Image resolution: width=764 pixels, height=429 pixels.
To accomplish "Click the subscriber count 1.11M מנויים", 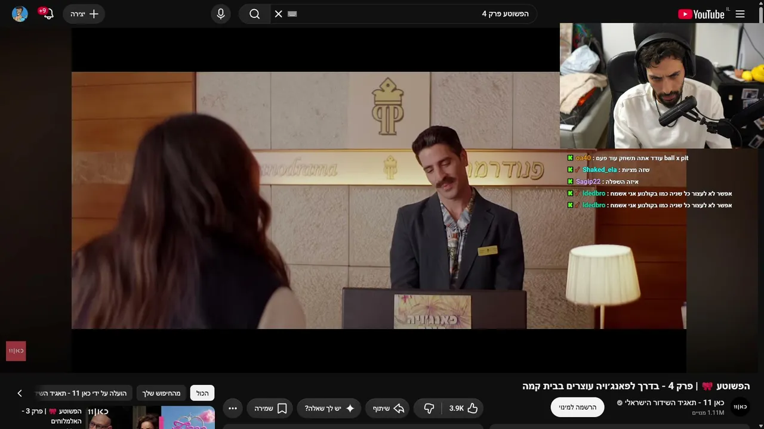I will (x=708, y=413).
